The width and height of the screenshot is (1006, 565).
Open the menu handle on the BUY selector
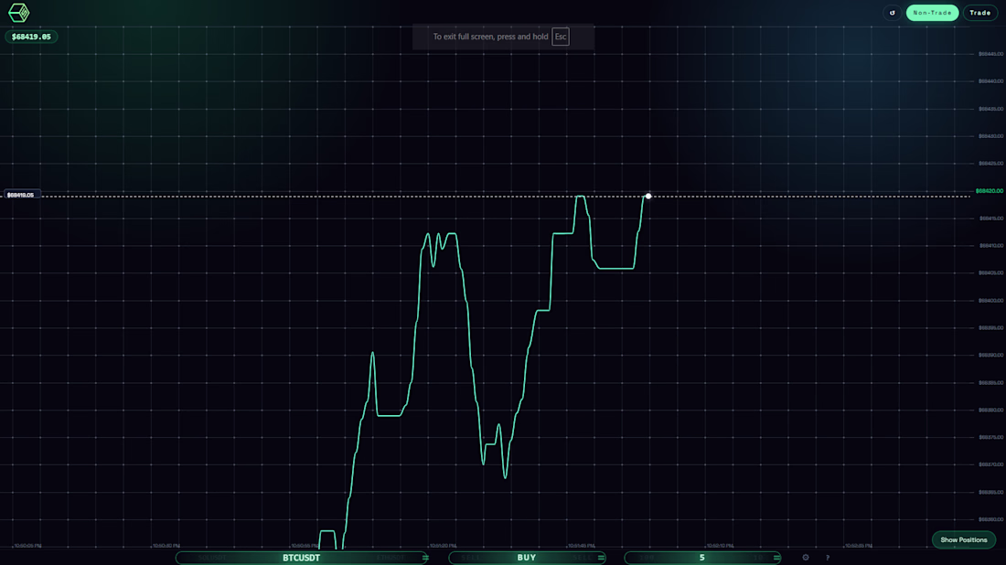pyautogui.click(x=601, y=558)
